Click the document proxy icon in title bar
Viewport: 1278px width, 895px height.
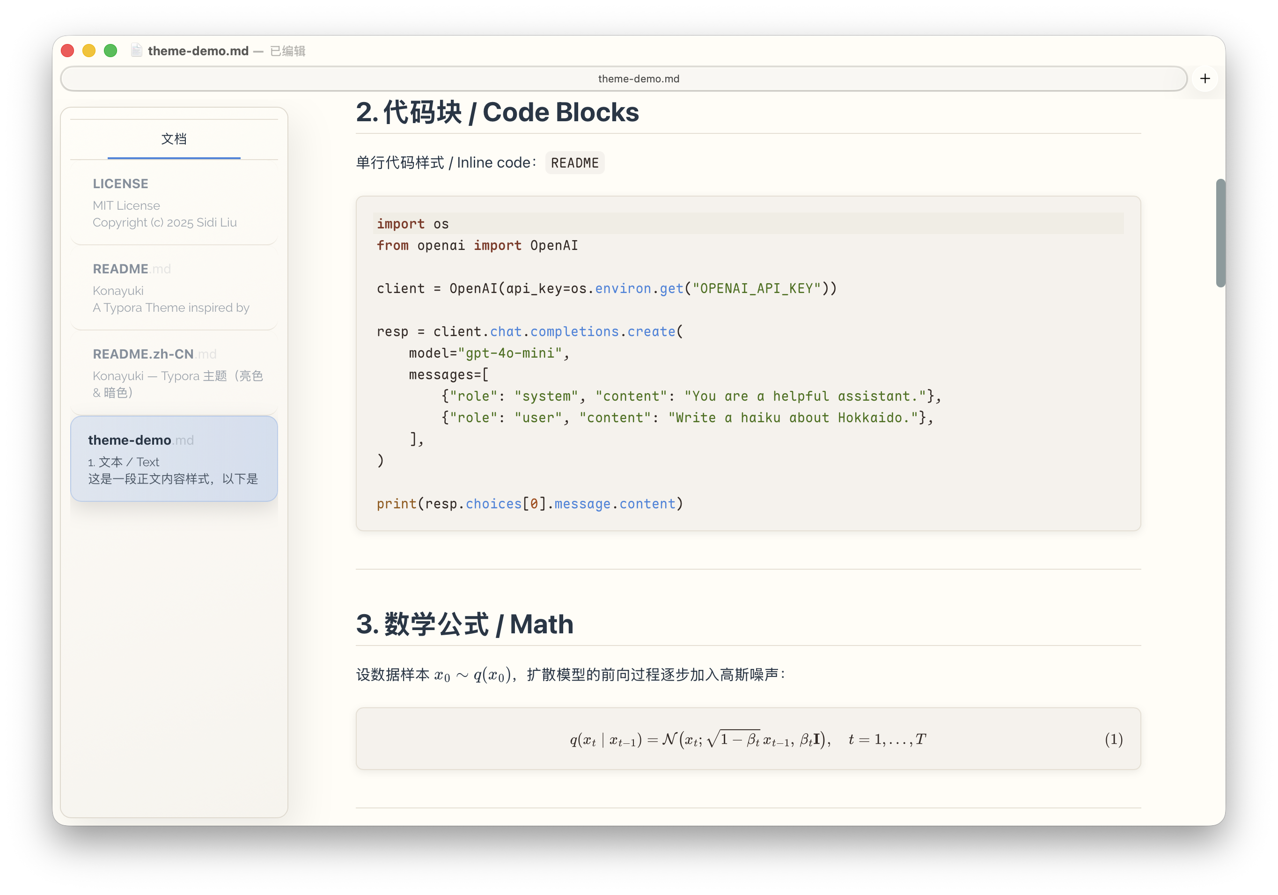tap(136, 51)
